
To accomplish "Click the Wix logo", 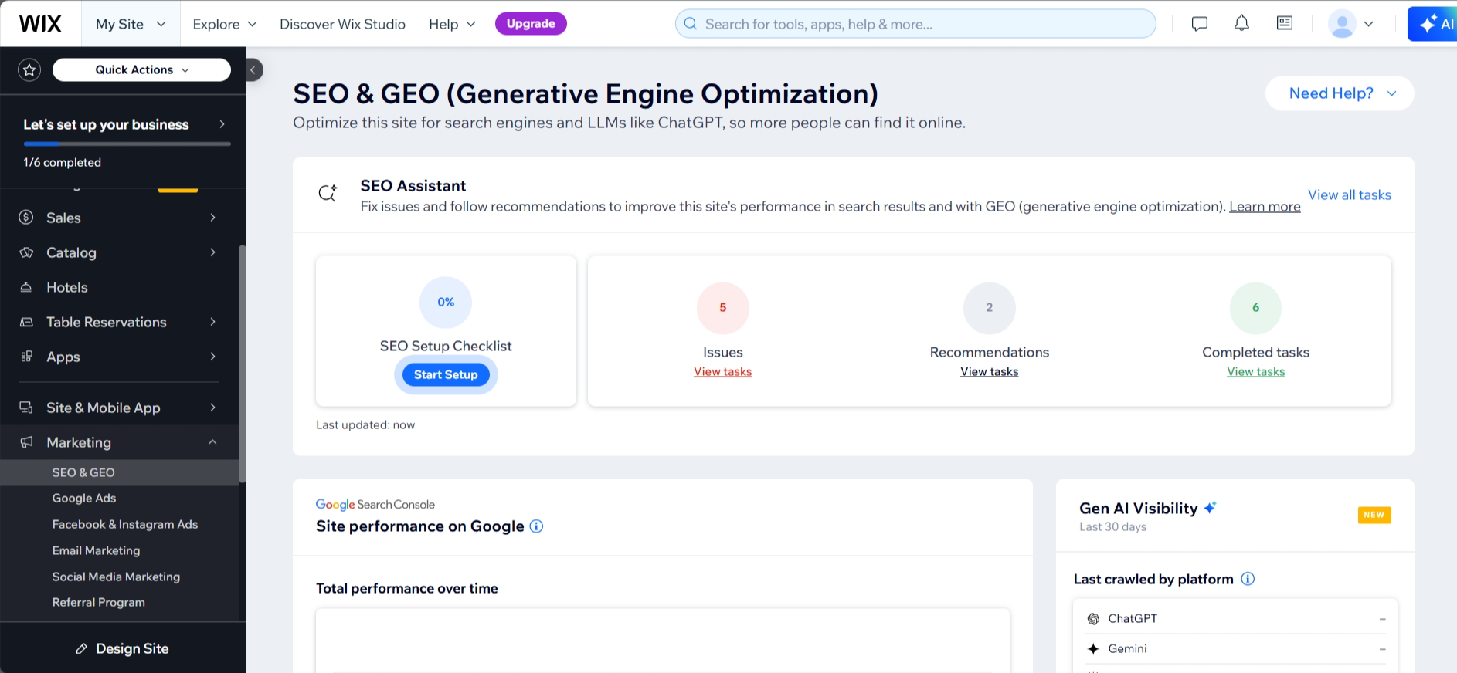I will tap(40, 24).
